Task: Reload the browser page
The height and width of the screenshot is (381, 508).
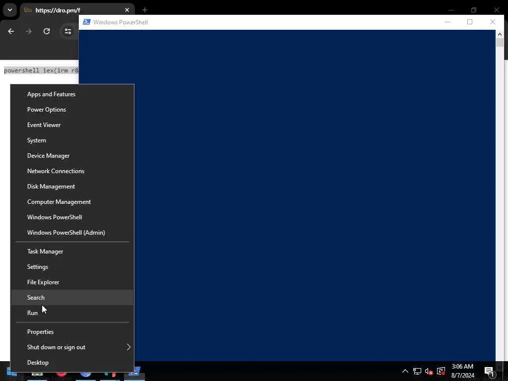Action: coord(47,31)
